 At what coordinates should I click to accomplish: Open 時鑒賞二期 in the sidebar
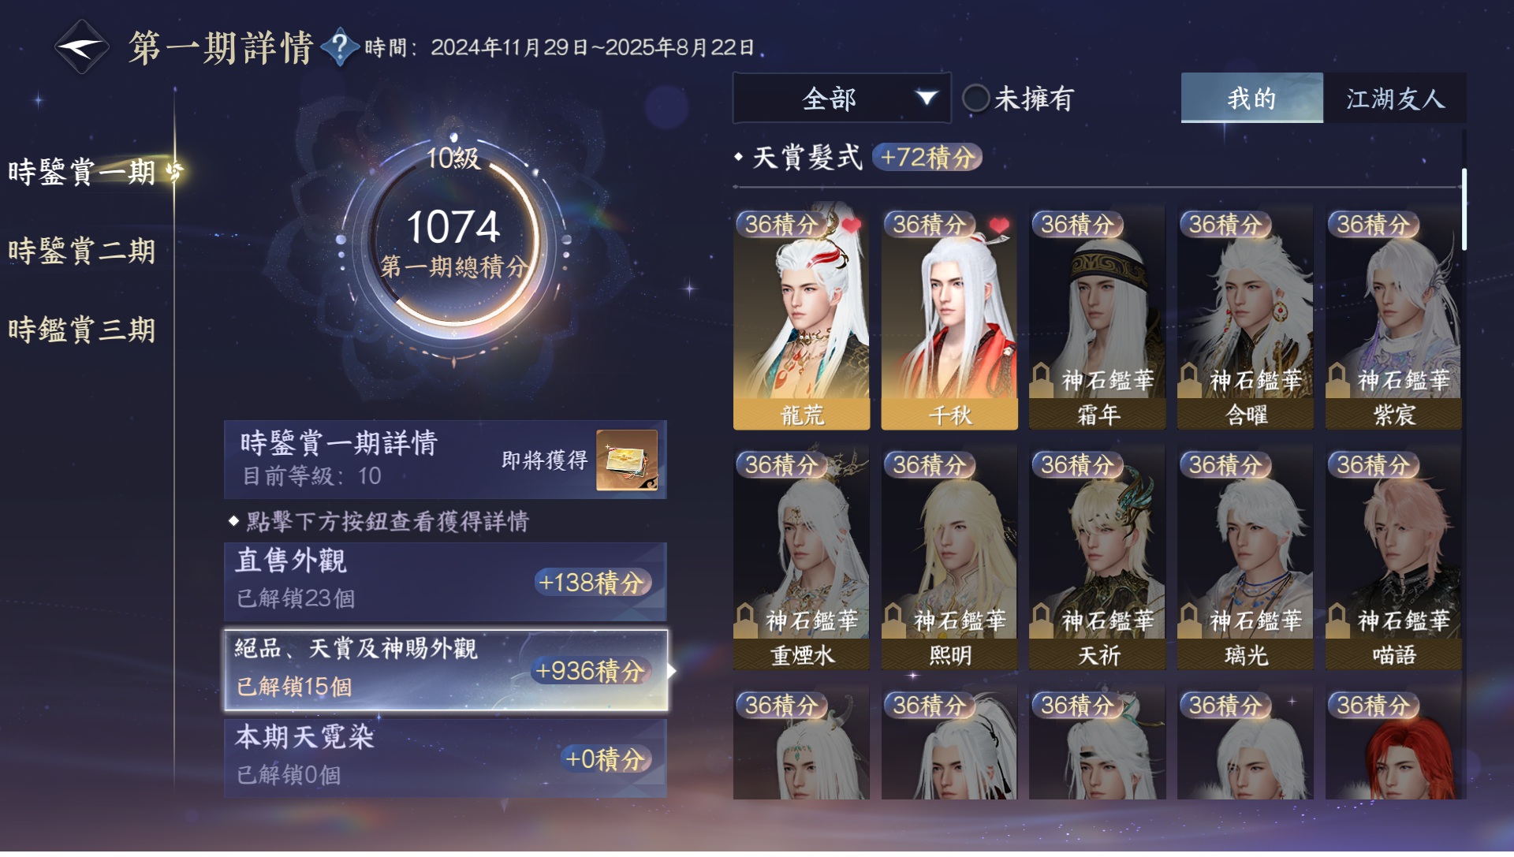tap(82, 251)
